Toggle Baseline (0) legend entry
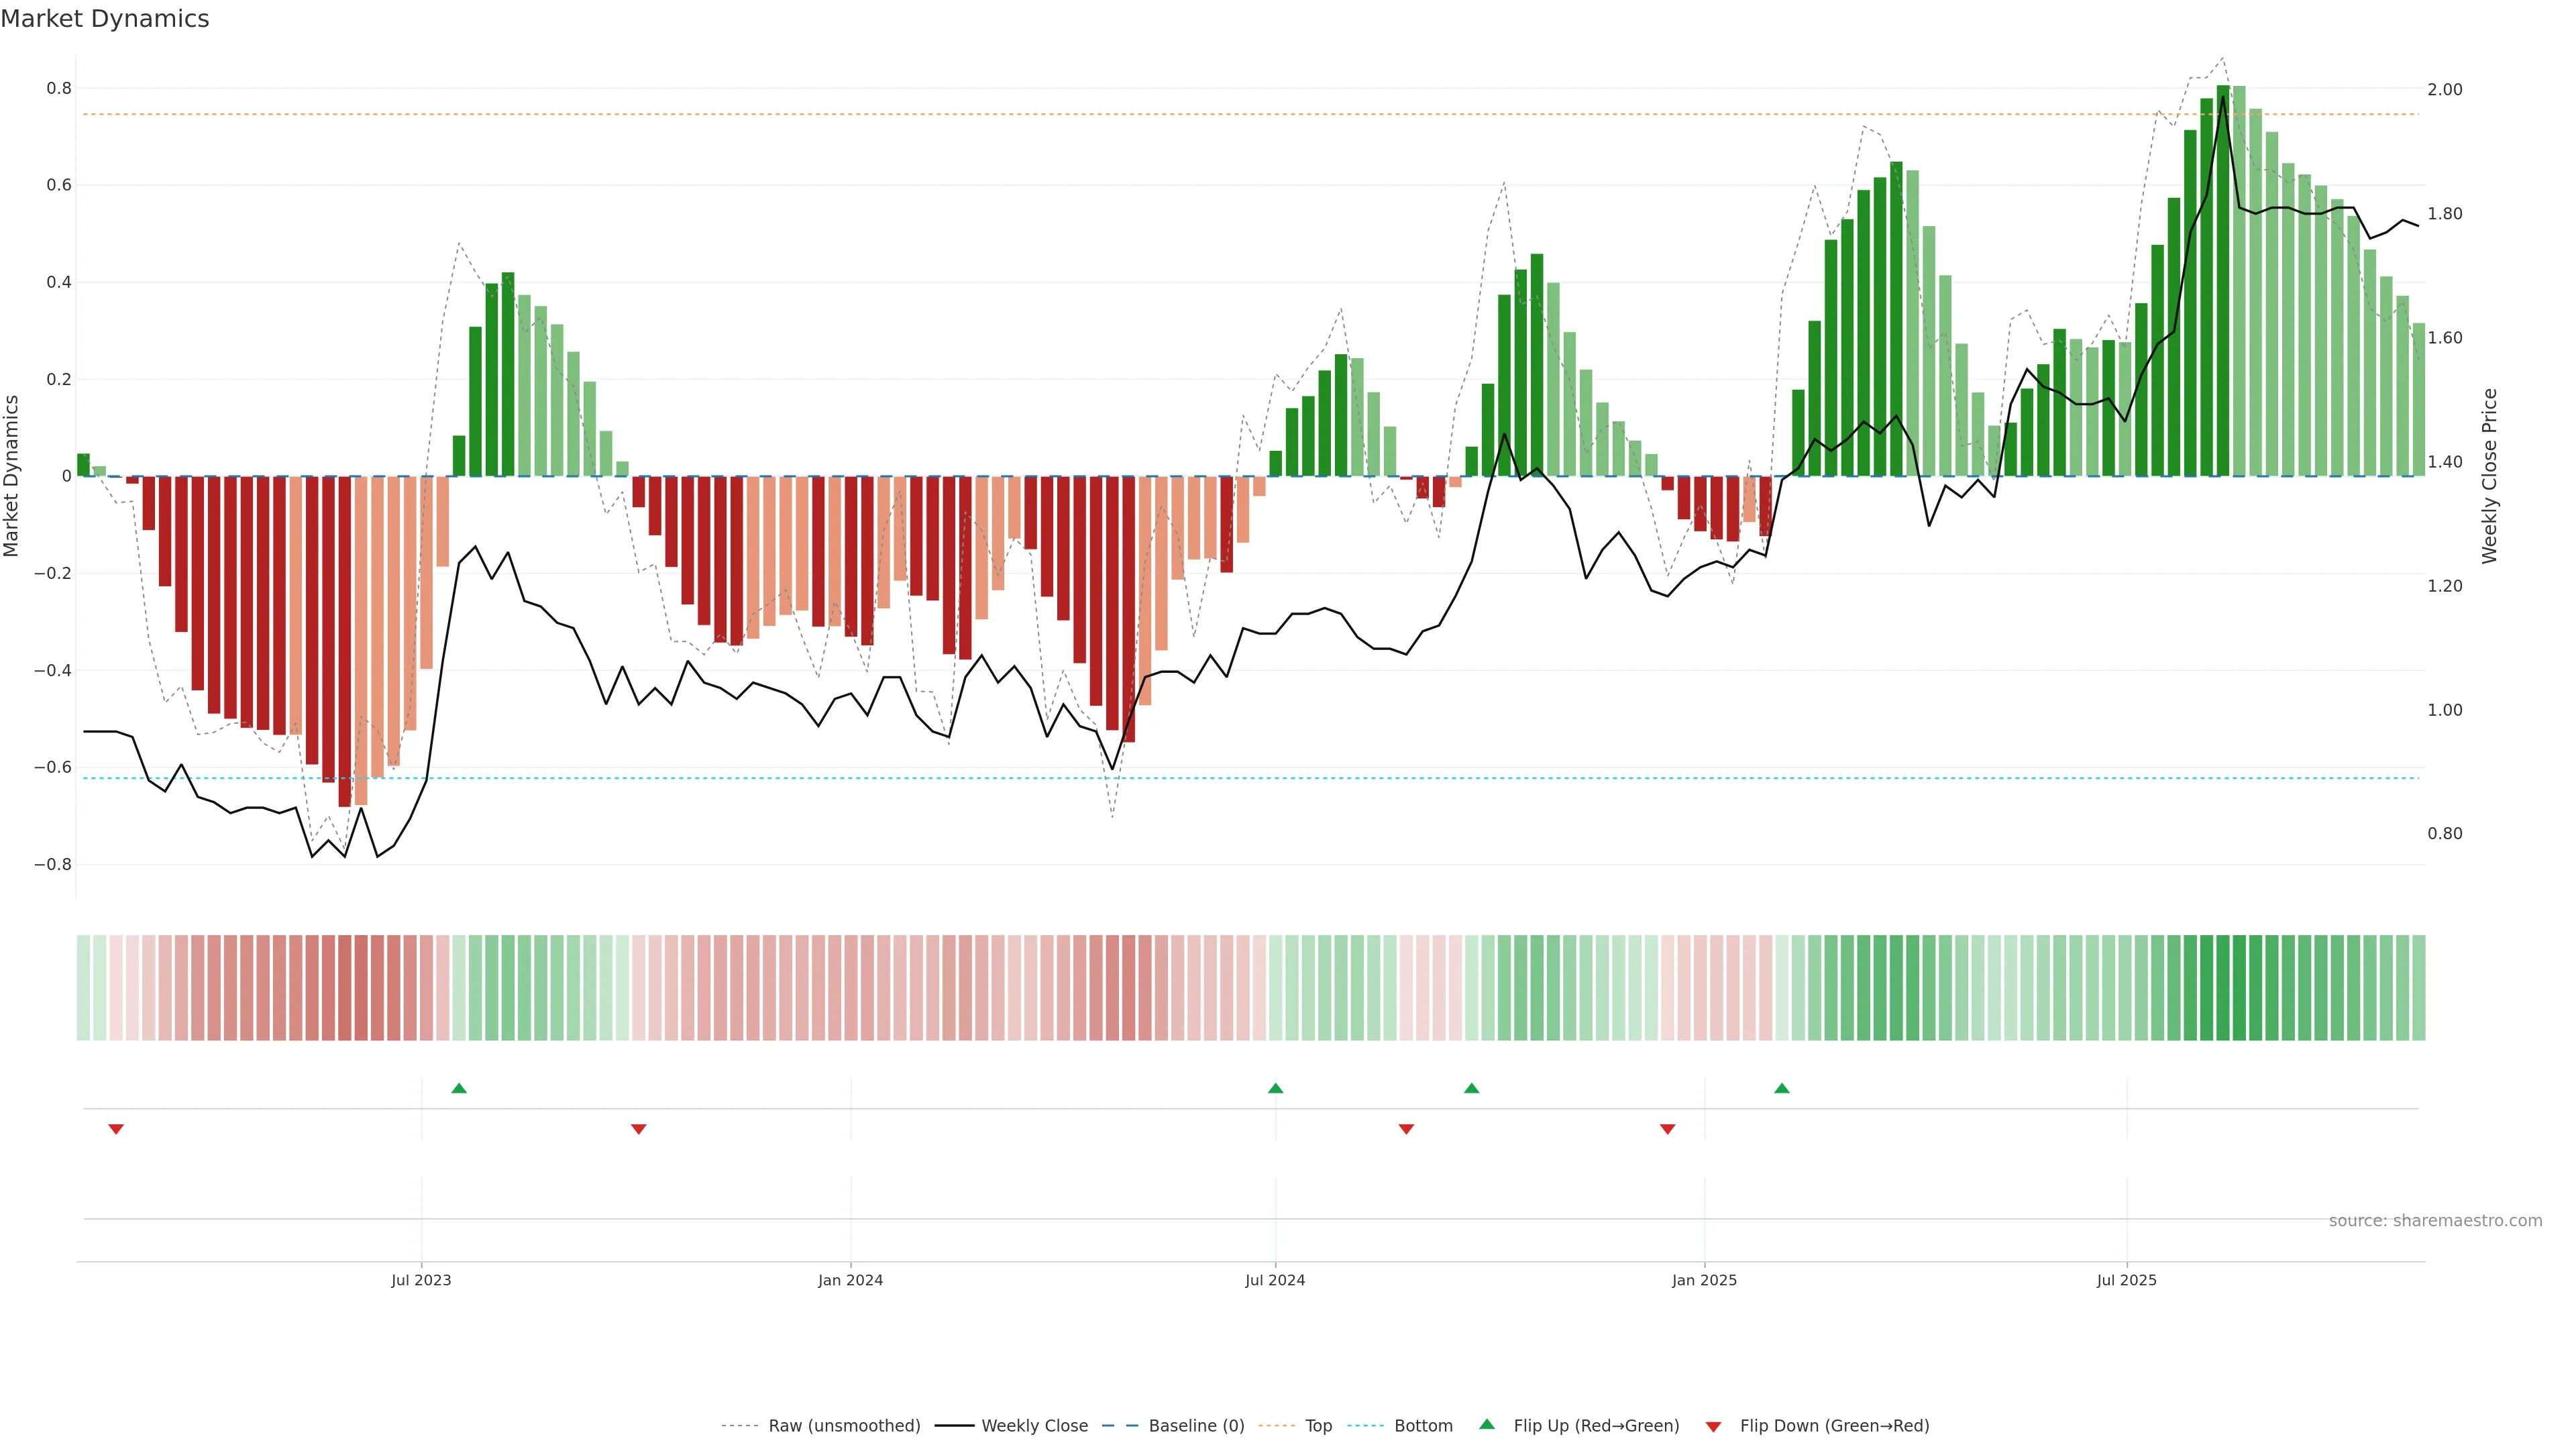Viewport: 2576px width, 1449px height. 1196,1426
